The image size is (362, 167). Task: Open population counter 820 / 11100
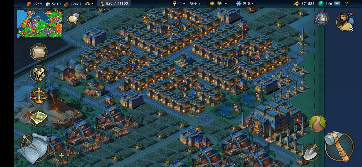pyautogui.click(x=114, y=3)
